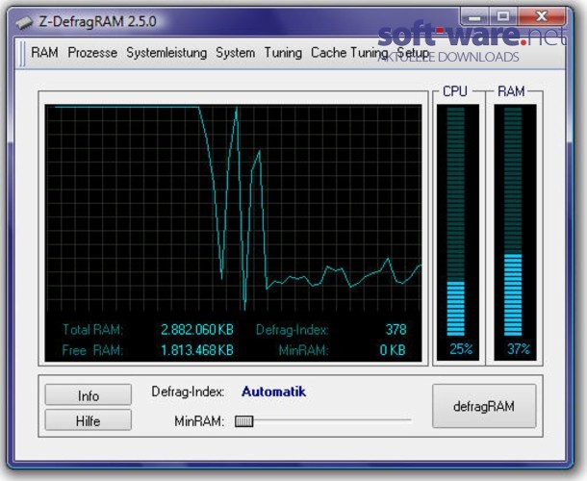Image resolution: width=587 pixels, height=481 pixels.
Task: Click the Defrag-Index value 378
Action: pos(396,329)
